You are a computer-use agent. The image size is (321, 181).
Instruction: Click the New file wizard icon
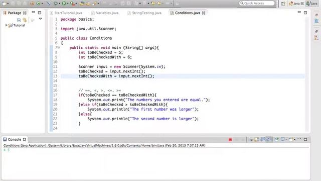coord(4,4)
